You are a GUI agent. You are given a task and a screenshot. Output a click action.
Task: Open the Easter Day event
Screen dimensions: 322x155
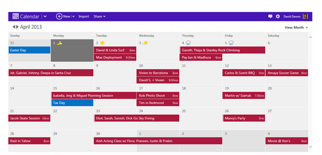pyautogui.click(x=29, y=50)
